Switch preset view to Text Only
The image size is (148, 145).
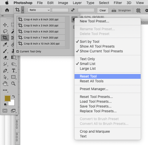[108, 59]
